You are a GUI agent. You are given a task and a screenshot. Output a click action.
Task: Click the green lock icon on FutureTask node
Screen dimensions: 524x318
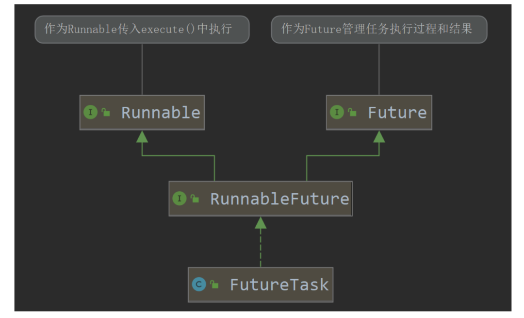[214, 285]
